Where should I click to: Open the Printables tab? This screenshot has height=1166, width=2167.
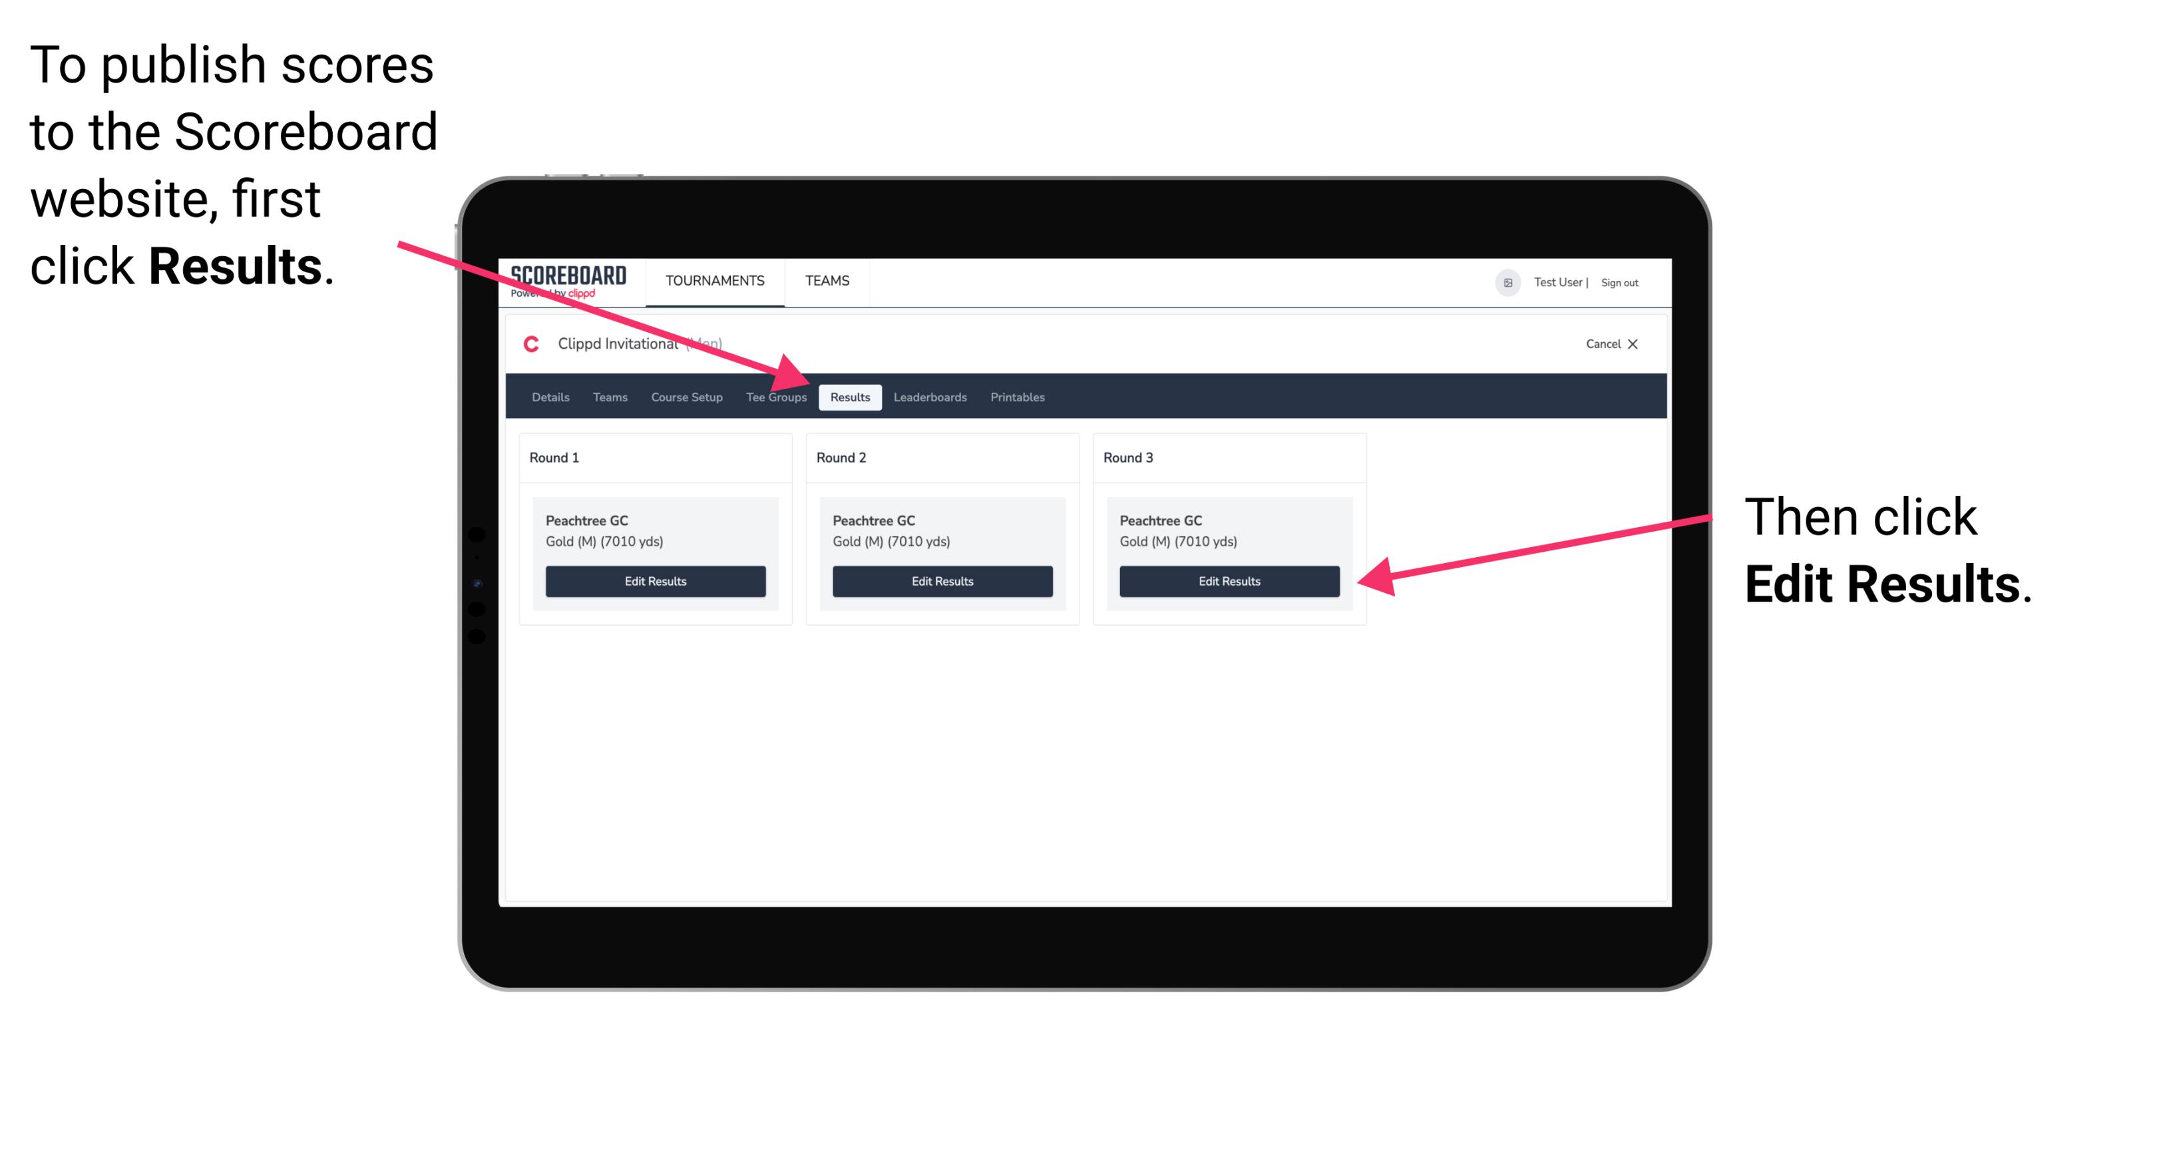(1016, 397)
